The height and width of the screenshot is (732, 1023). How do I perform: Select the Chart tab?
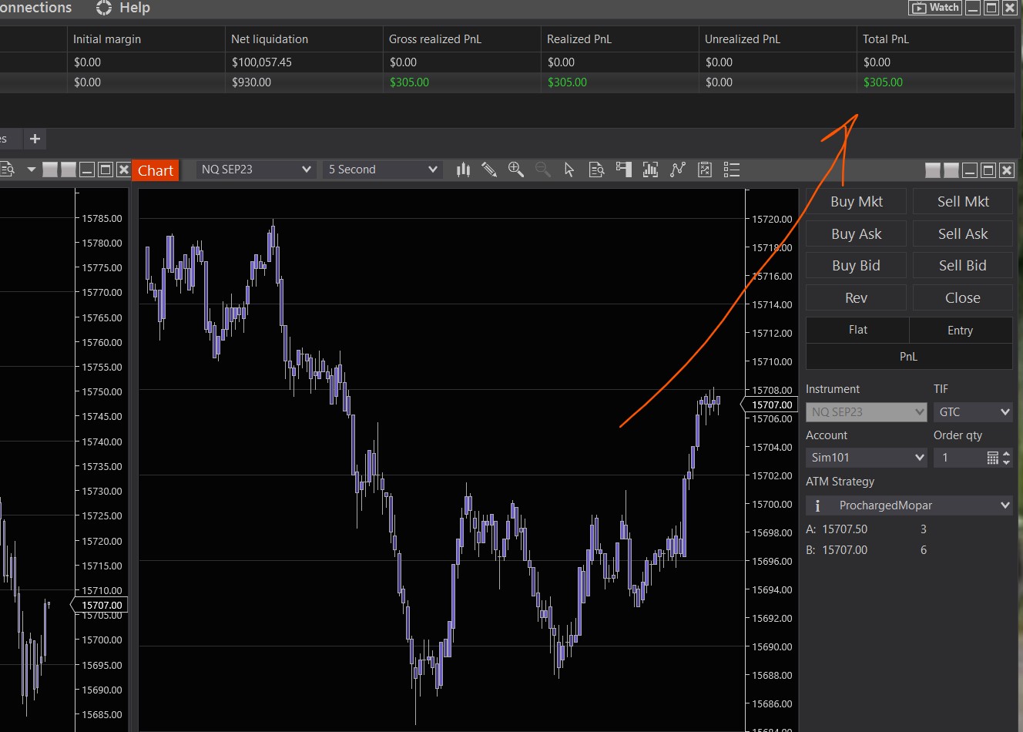tap(156, 170)
